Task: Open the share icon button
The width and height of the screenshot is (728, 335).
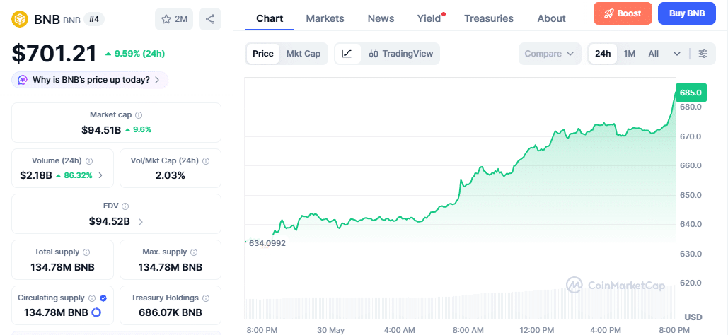Action: point(210,19)
